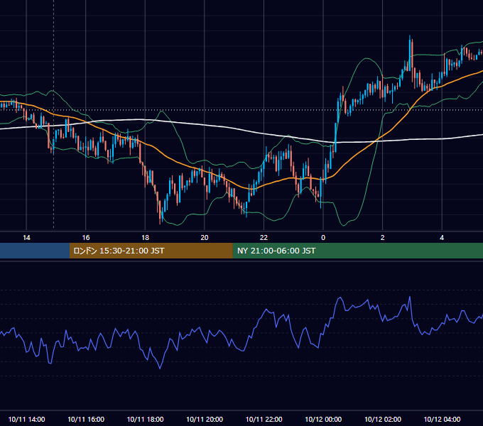Click hour label 2 on price chart axis

pos(383,237)
